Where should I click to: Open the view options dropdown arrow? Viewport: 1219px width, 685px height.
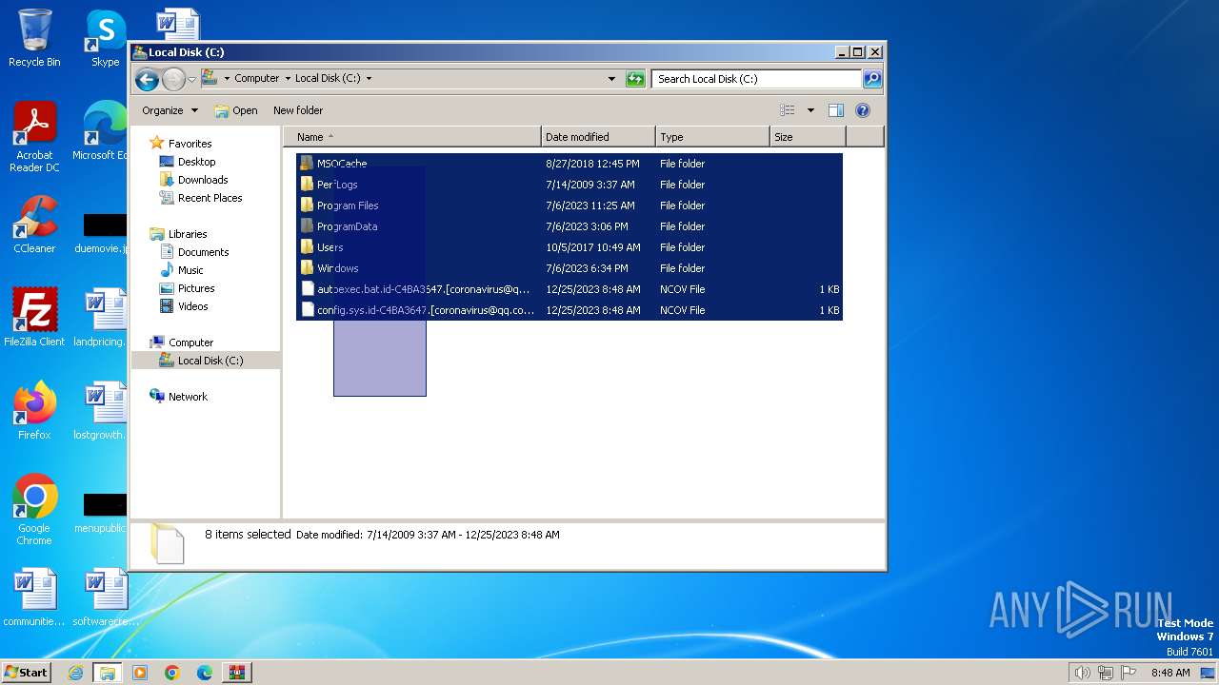pos(810,110)
